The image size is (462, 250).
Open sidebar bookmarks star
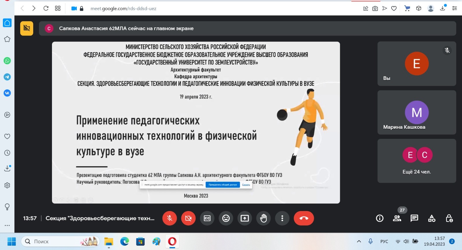pos(7,39)
